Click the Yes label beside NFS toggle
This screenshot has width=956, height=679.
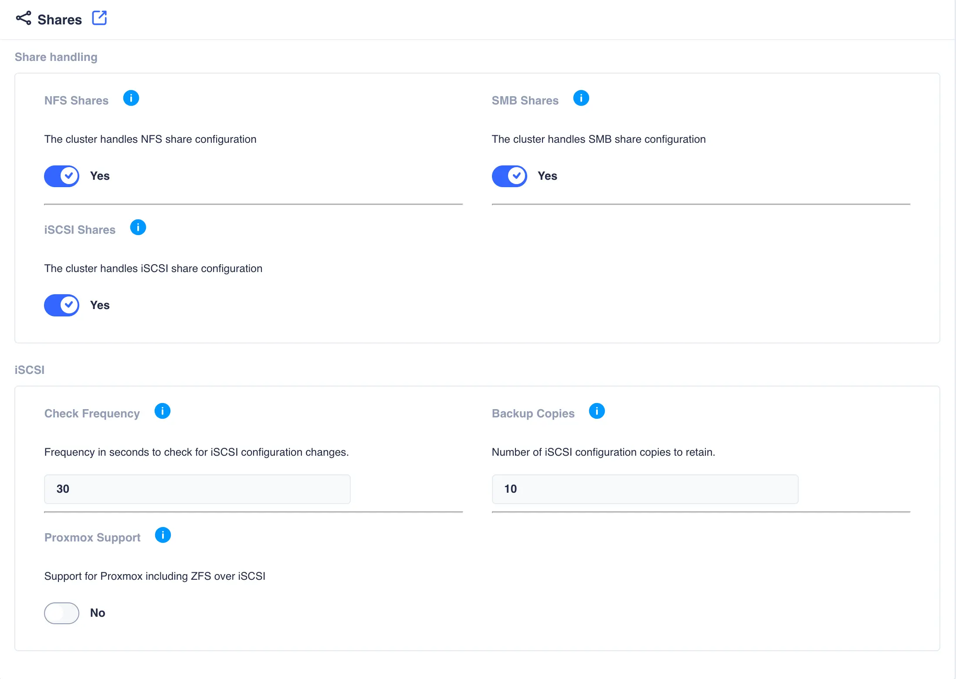(100, 176)
